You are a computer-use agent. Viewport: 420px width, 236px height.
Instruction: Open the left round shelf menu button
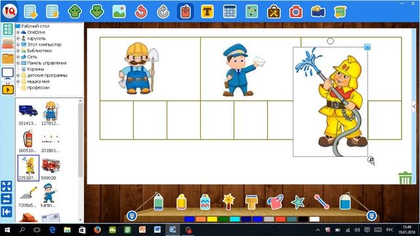(x=131, y=216)
